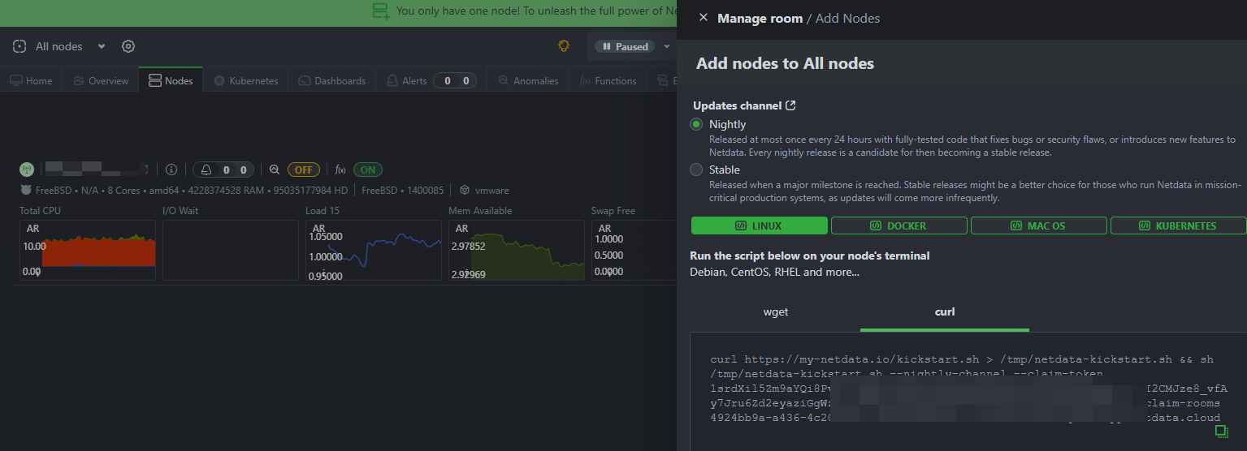The image size is (1247, 451).
Task: Open the room settings gear icon
Action: 128,46
